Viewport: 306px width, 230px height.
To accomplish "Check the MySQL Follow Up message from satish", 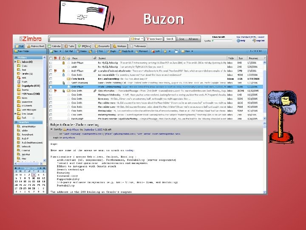I will pos(51,67).
